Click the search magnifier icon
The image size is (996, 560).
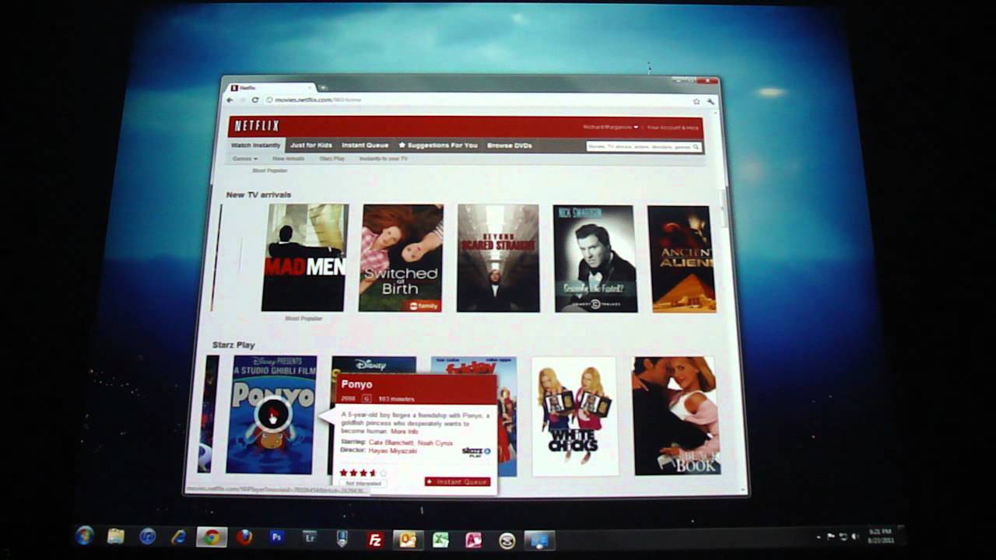696,146
